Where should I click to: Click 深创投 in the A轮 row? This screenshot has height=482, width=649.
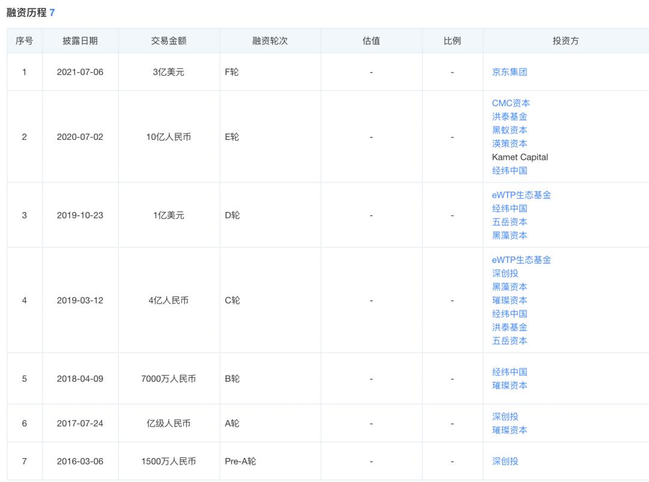click(505, 417)
